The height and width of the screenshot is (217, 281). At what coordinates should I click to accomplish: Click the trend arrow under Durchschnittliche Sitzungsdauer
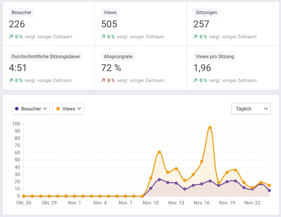[x=11, y=80]
